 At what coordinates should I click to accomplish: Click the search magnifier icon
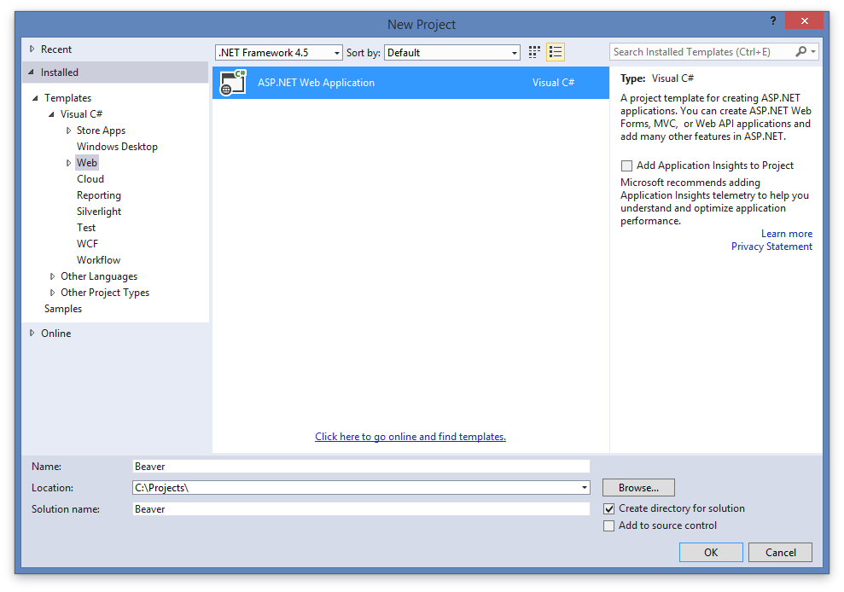coord(801,52)
